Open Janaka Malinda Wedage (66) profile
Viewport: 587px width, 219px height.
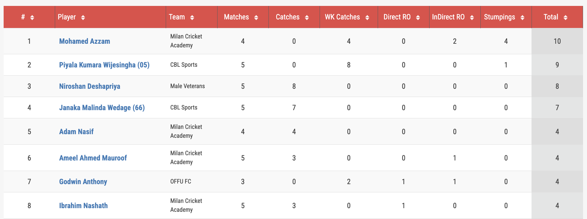point(102,108)
